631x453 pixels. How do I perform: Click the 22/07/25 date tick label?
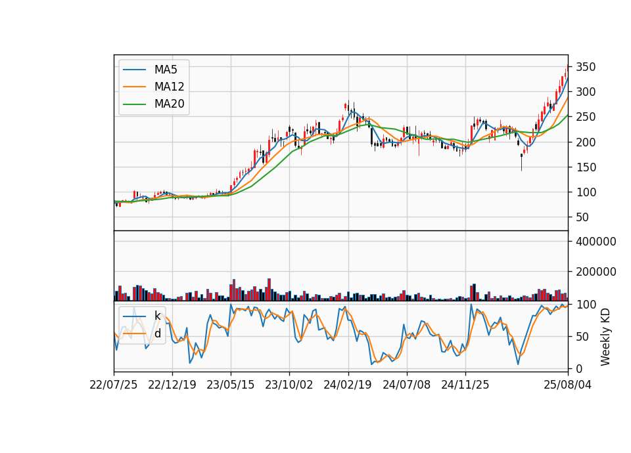coord(114,385)
